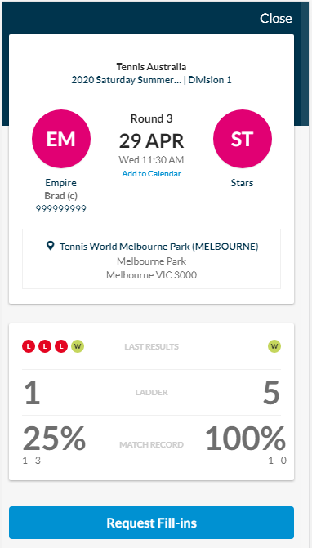Click Empire's first red L result badge
The height and width of the screenshot is (548, 312).
[x=29, y=346]
